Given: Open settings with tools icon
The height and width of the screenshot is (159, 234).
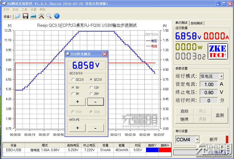Looking at the screenshot, I should 41,16.
